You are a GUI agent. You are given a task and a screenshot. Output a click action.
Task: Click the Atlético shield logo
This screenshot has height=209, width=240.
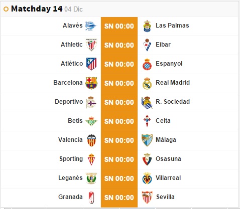click(x=91, y=64)
